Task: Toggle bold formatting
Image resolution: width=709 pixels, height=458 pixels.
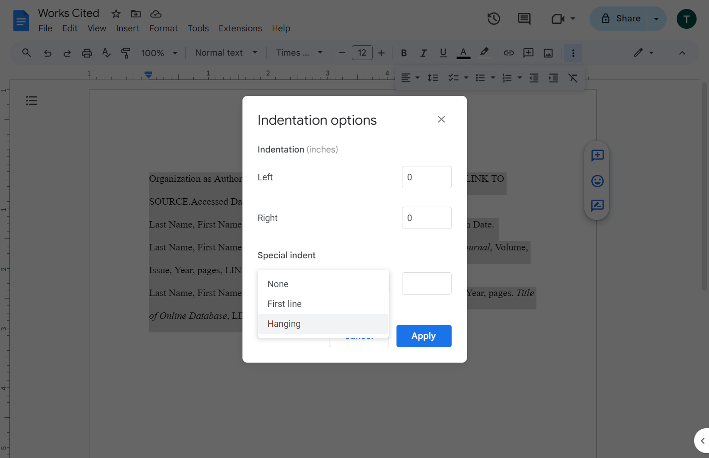Action: click(404, 53)
